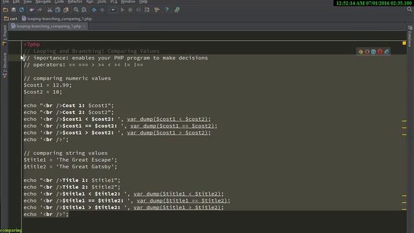
Task: Open the View menu
Action: tap(27, 1)
